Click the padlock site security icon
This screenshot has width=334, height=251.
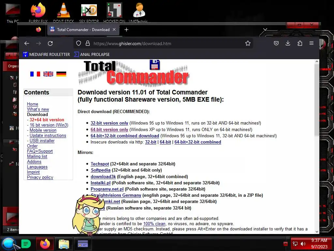click(x=87, y=43)
